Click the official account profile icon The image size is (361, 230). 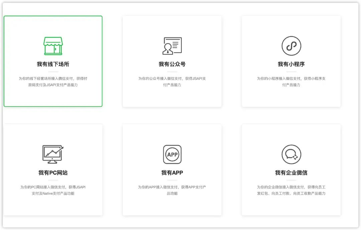(172, 46)
